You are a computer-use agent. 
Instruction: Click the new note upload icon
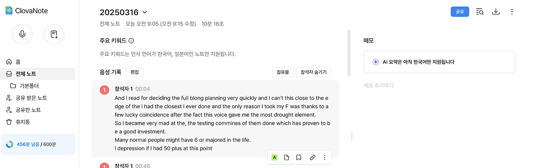pos(54,35)
